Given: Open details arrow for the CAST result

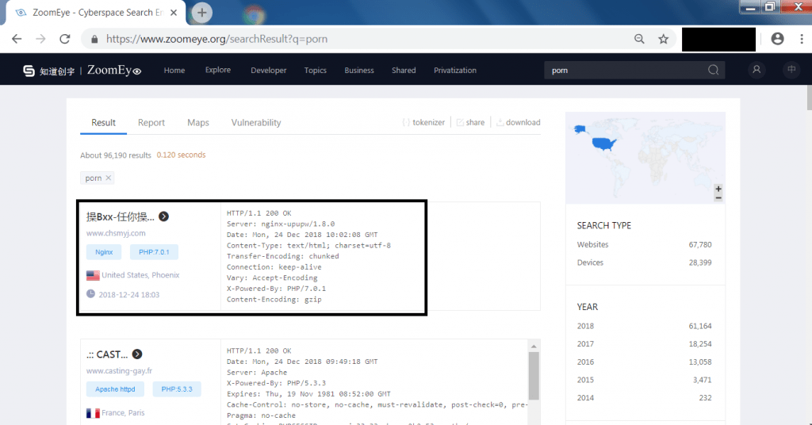Looking at the screenshot, I should tap(137, 354).
